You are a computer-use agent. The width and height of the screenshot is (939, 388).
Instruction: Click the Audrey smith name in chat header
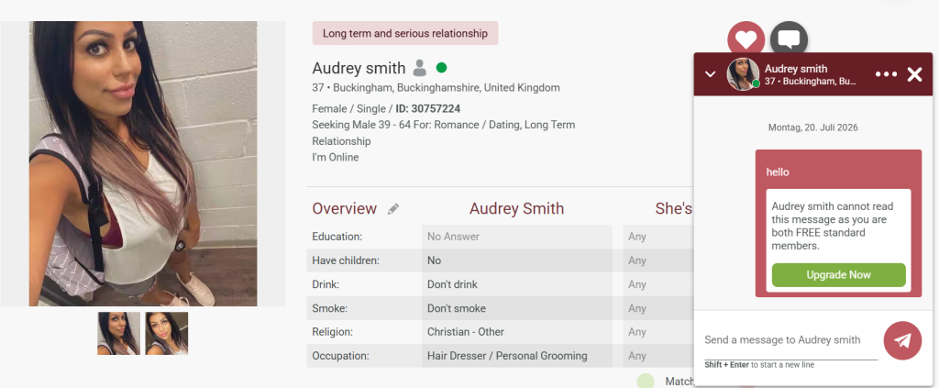click(796, 69)
